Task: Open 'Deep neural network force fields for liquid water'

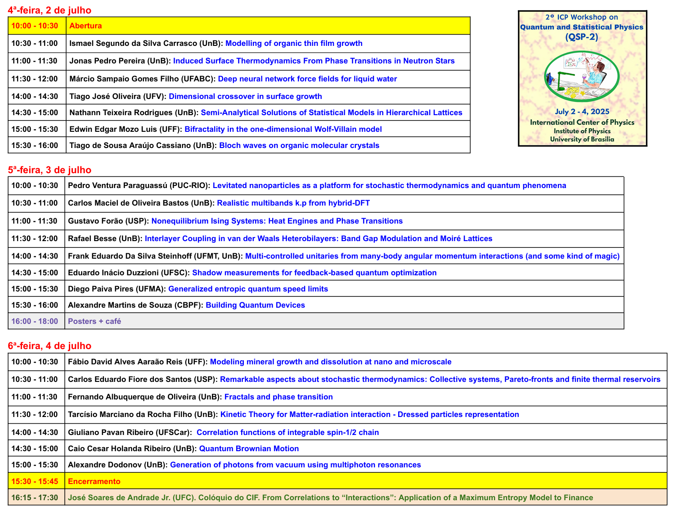Action: pos(307,79)
